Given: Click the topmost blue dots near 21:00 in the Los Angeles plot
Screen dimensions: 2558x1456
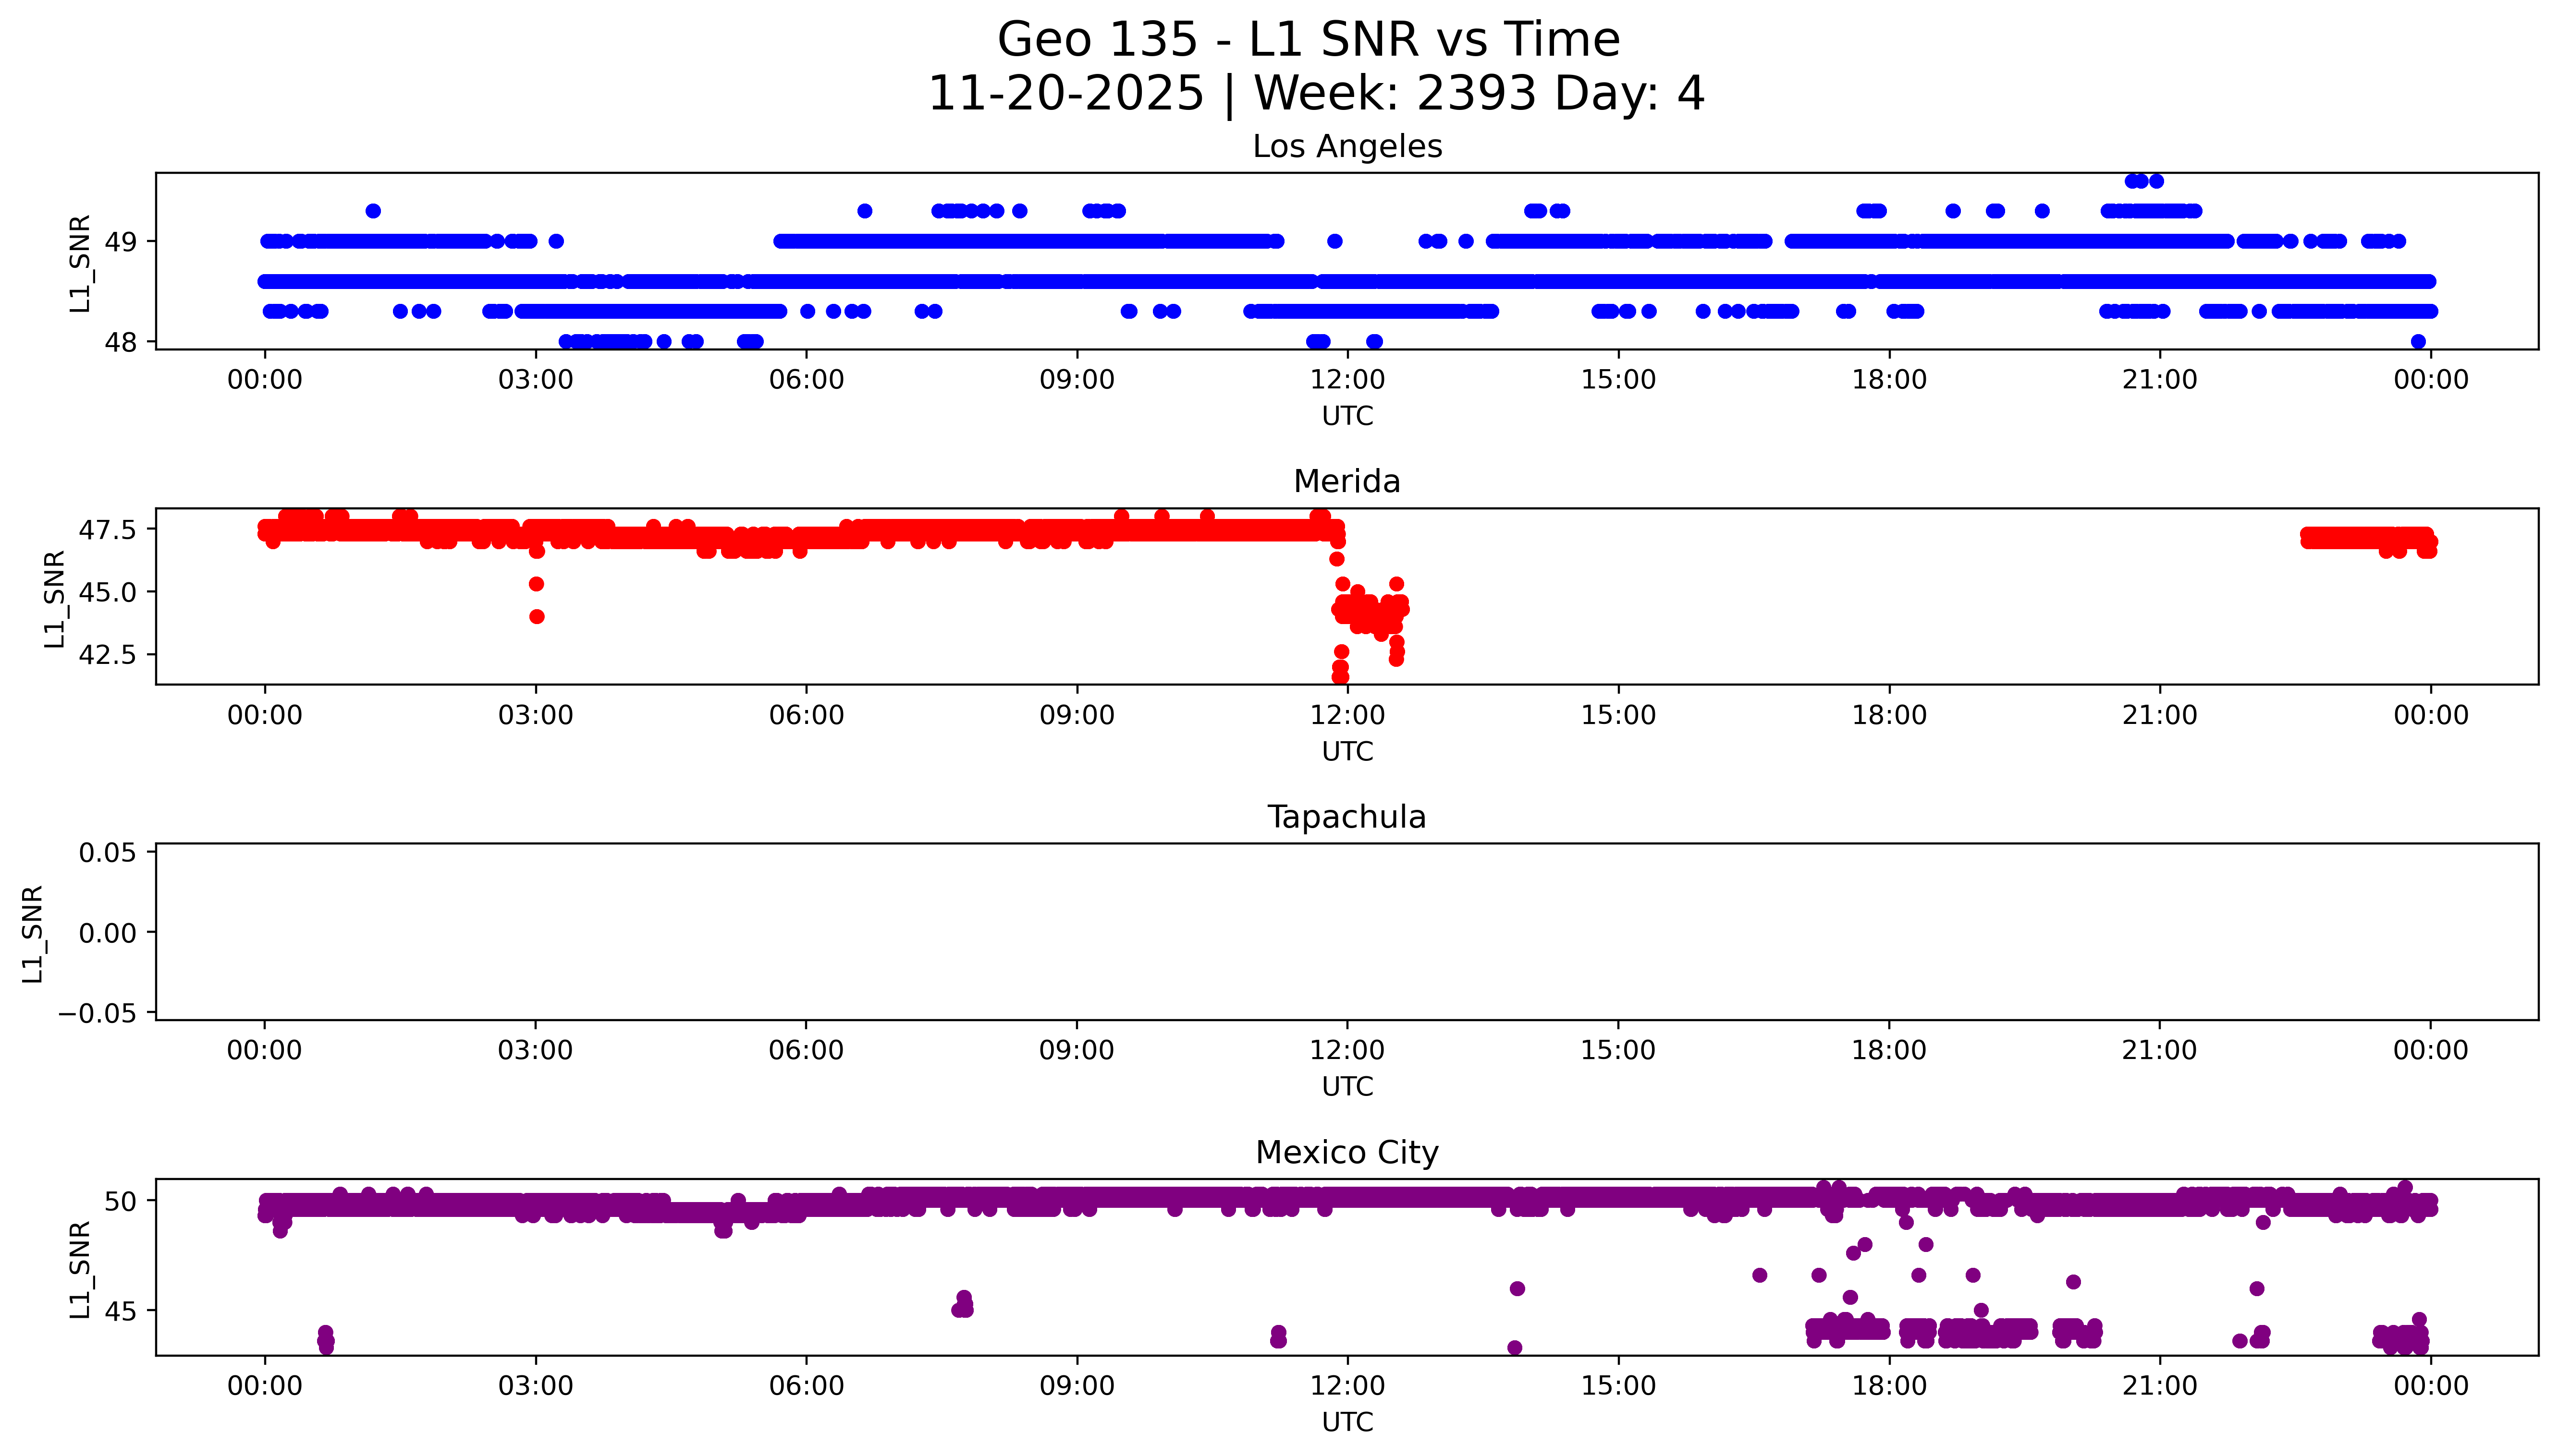Looking at the screenshot, I should pos(2143,181).
